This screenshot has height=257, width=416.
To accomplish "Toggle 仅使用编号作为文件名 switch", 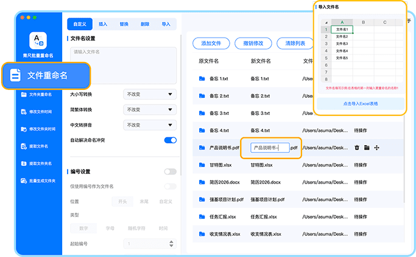I will [170, 187].
